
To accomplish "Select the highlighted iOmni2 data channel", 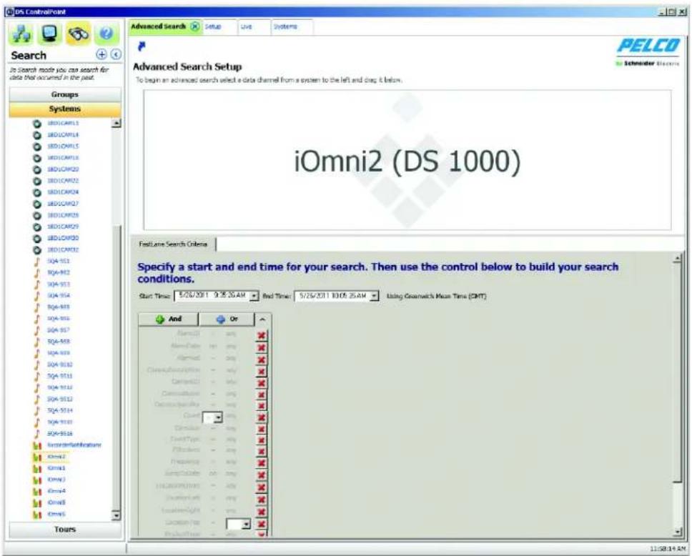I will pos(56,457).
